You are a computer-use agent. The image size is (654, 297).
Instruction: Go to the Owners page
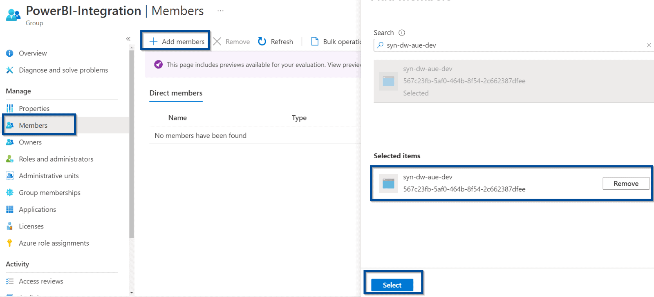pos(30,142)
